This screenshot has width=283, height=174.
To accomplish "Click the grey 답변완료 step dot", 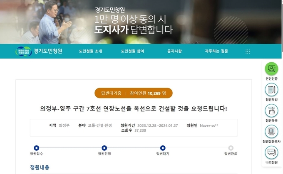I will pos(231,148).
